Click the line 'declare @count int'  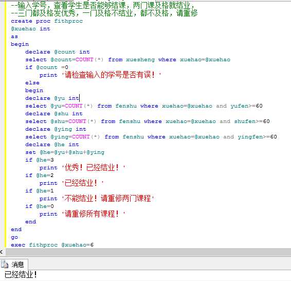[x=58, y=52]
